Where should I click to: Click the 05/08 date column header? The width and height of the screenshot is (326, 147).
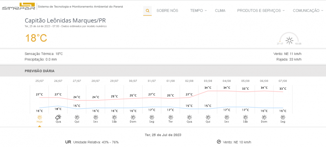(x=245, y=81)
